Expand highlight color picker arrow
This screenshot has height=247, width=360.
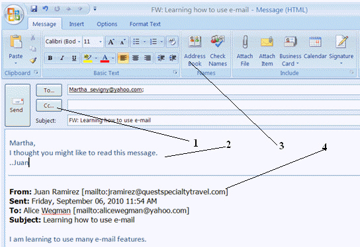click(x=96, y=58)
